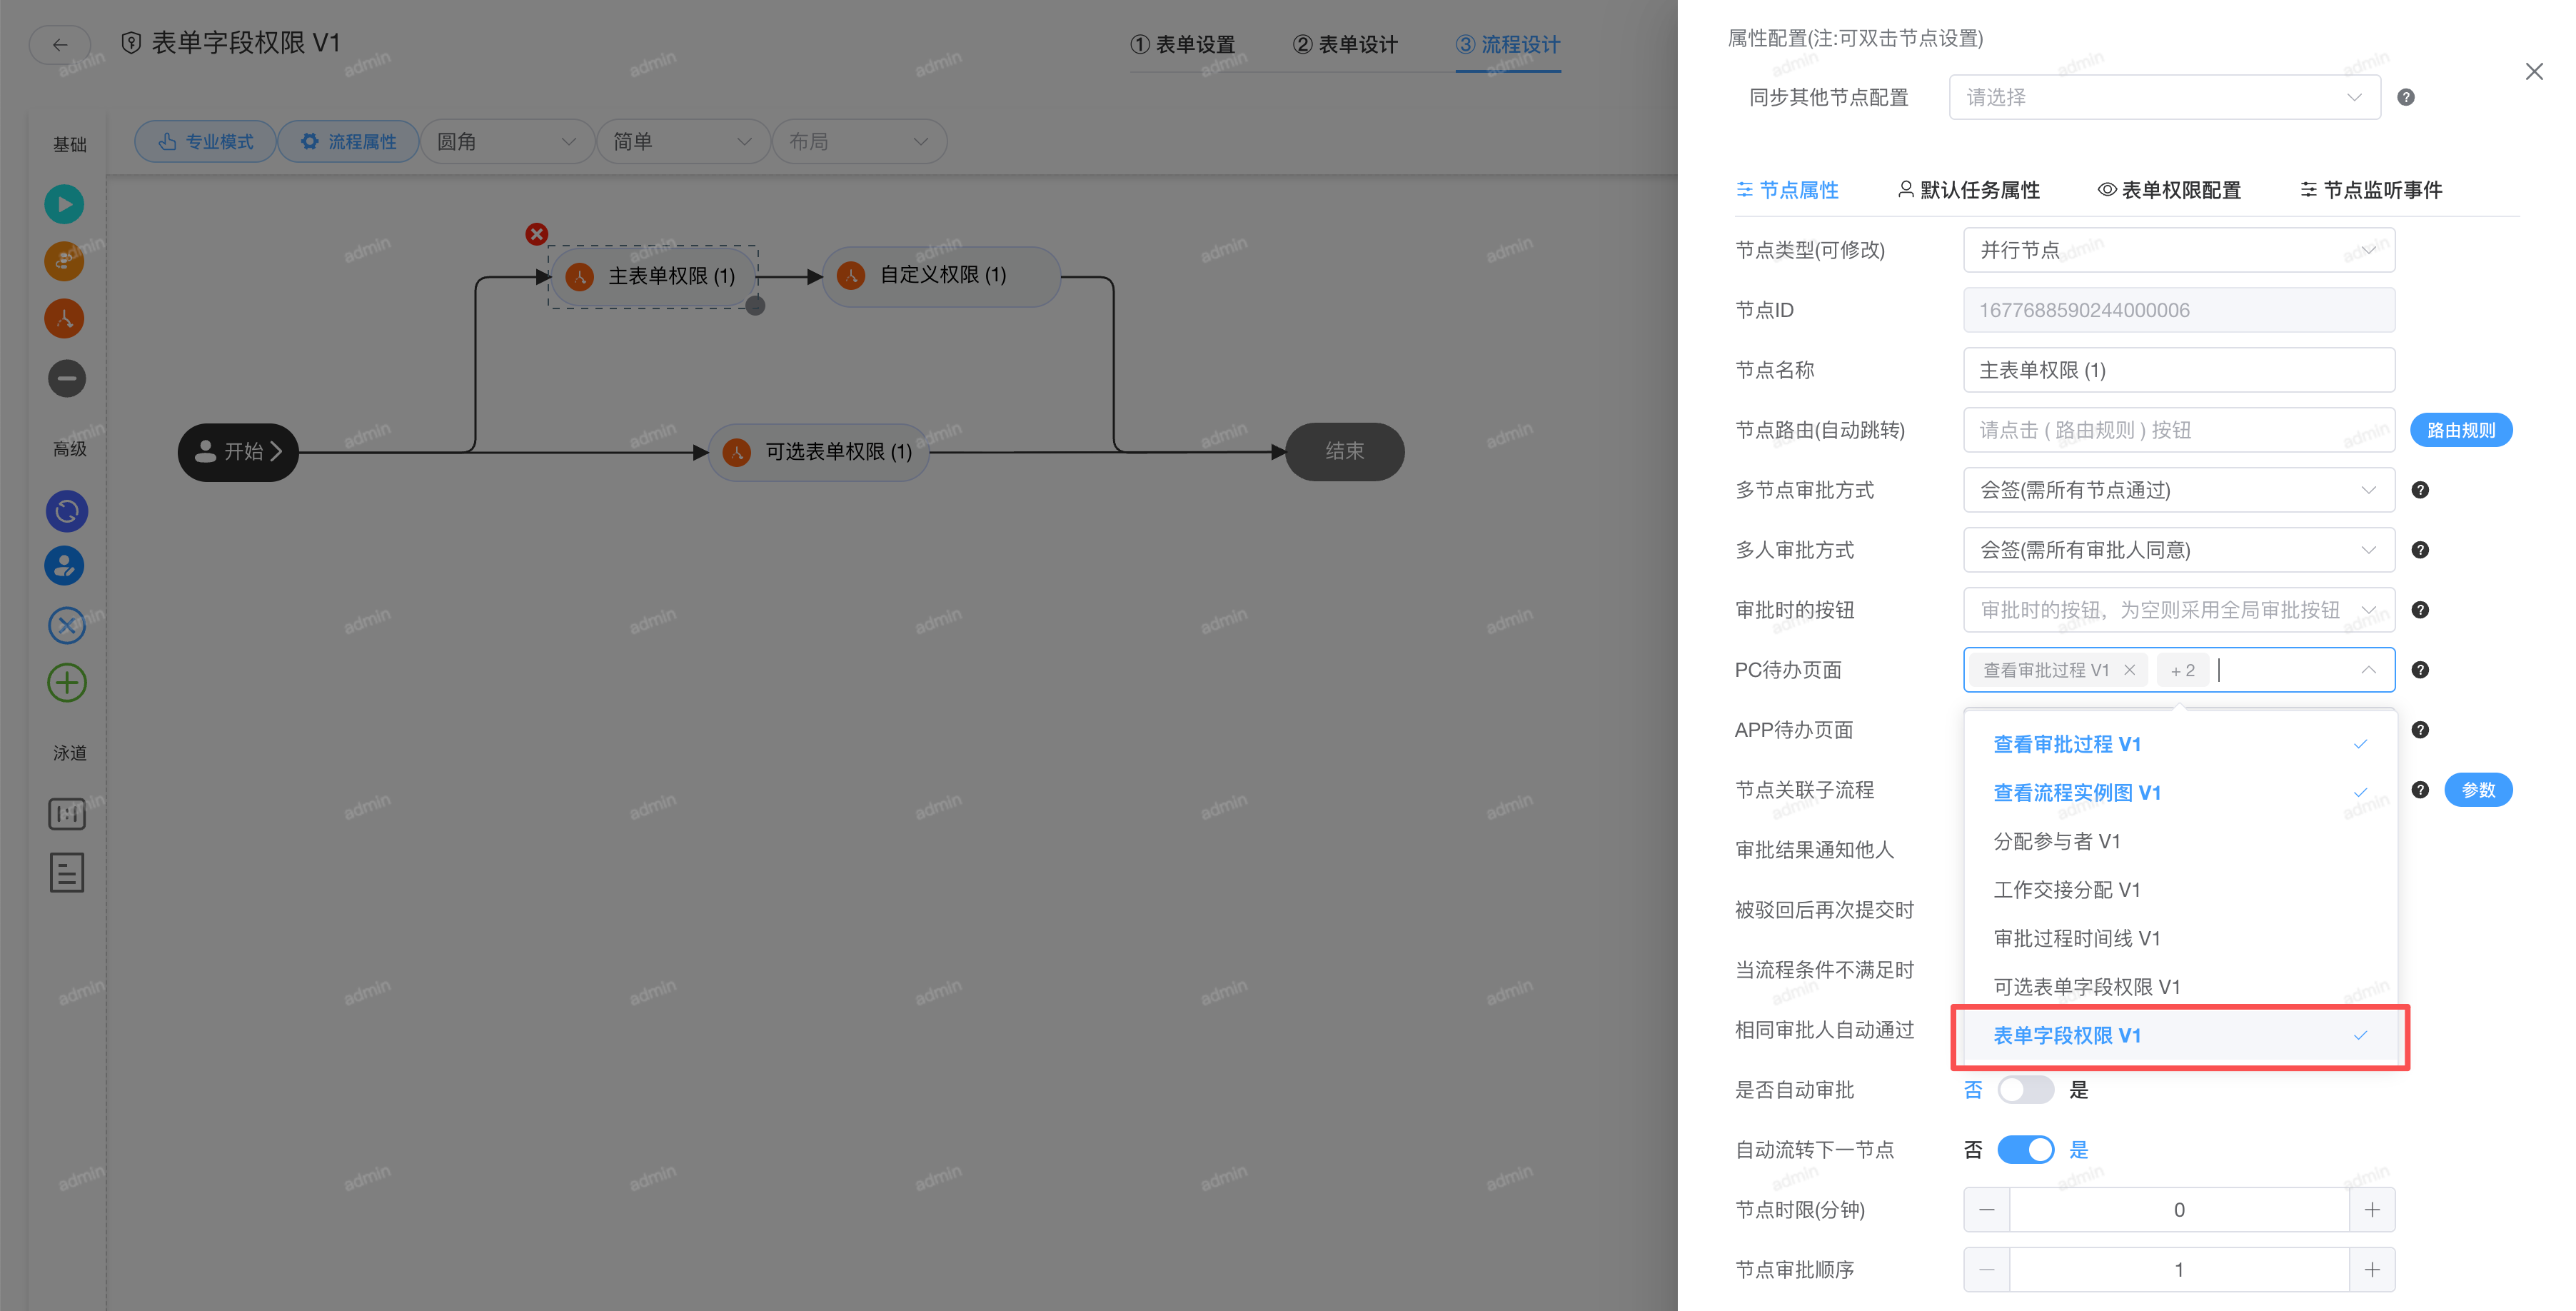This screenshot has height=1311, width=2576.
Task: Pick the cancel node tool (blue X icon)
Action: [64, 625]
